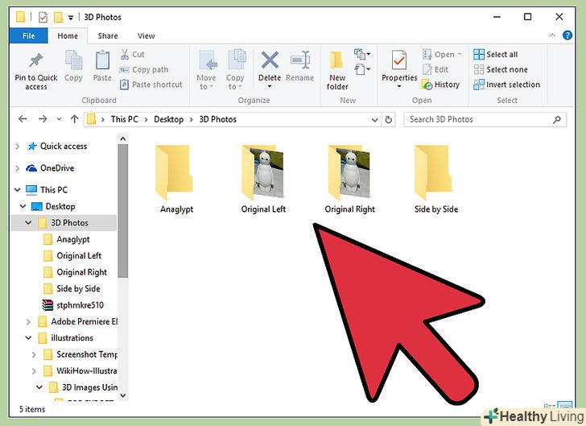Click Invert selection

click(x=507, y=85)
